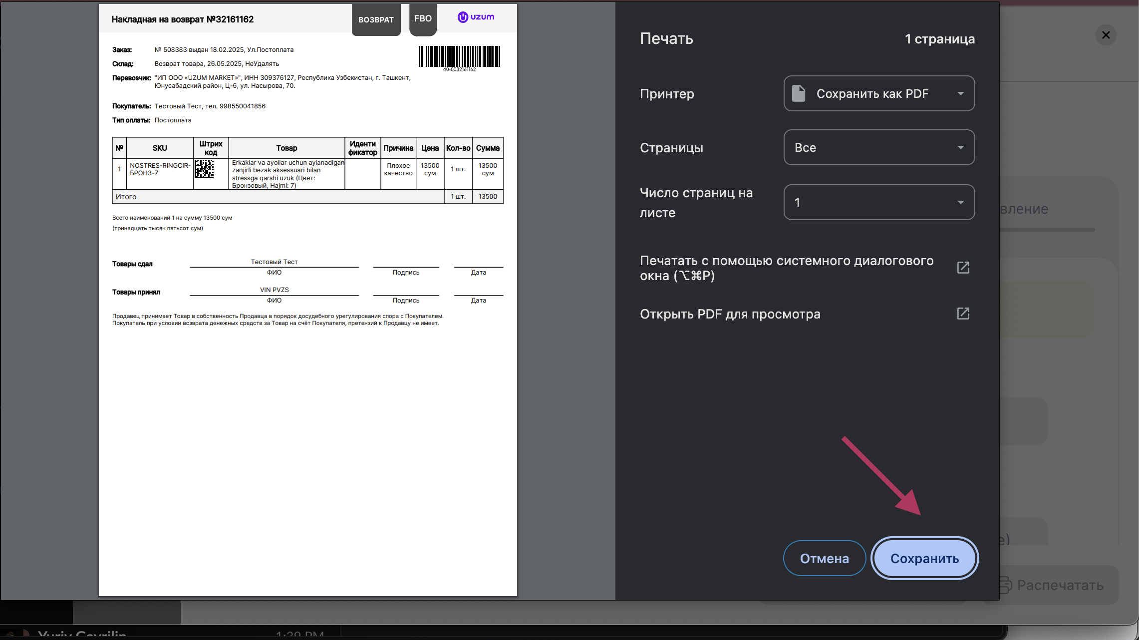The height and width of the screenshot is (640, 1139).
Task: Click external-link icon beside system dialog print option
Action: pyautogui.click(x=963, y=268)
